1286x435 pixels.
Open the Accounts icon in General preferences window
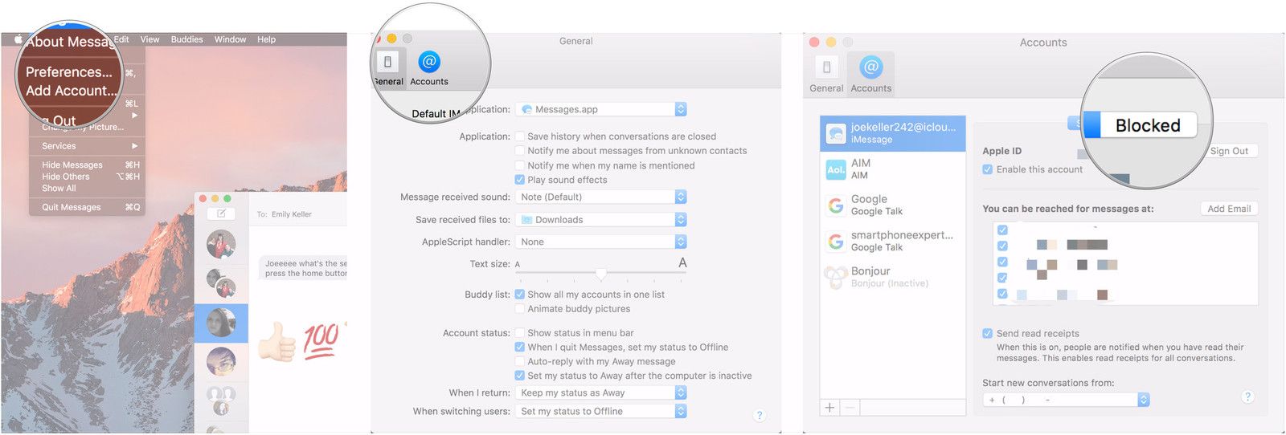click(x=429, y=63)
